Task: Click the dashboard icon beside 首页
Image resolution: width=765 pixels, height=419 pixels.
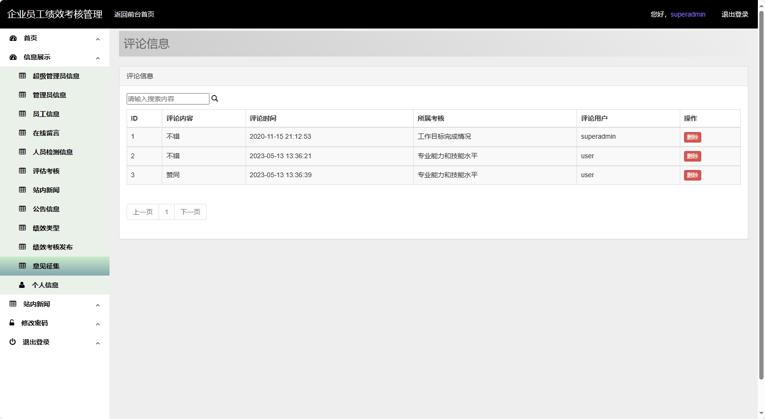Action: pos(13,38)
